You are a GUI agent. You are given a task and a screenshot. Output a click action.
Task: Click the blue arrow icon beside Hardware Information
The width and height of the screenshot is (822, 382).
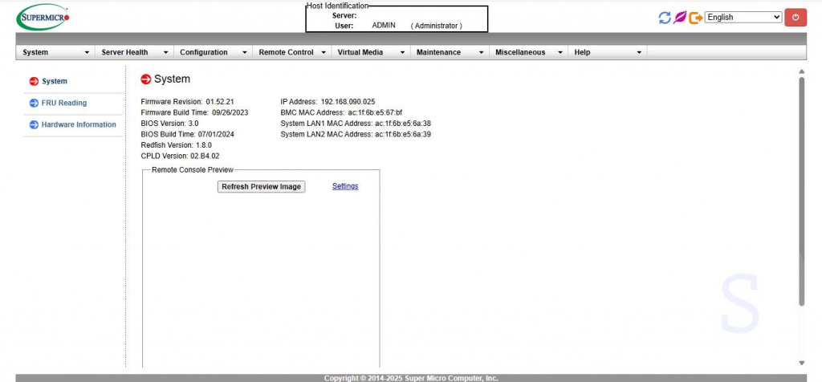point(34,124)
